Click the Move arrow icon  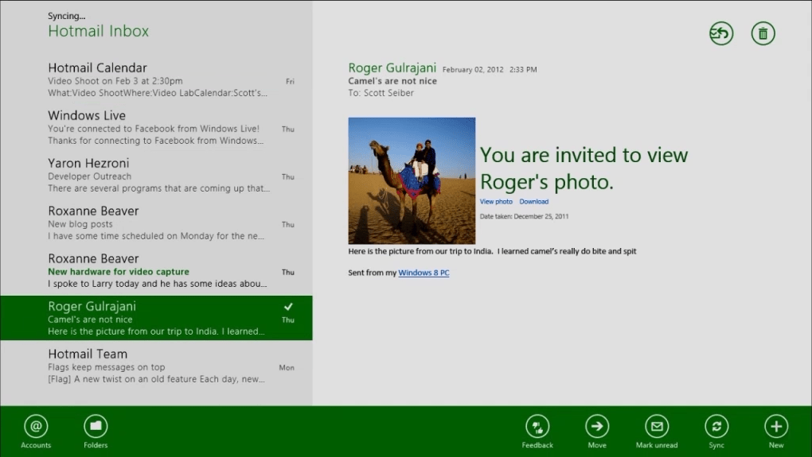pos(597,427)
